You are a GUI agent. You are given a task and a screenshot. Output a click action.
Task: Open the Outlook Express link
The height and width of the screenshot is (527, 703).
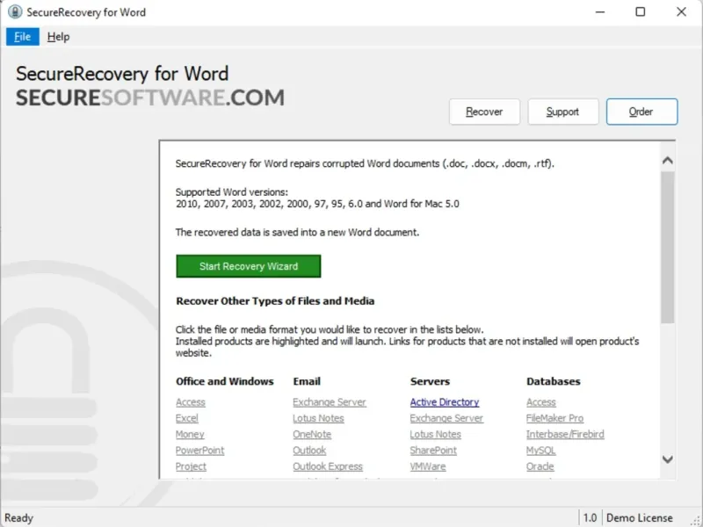coord(328,467)
